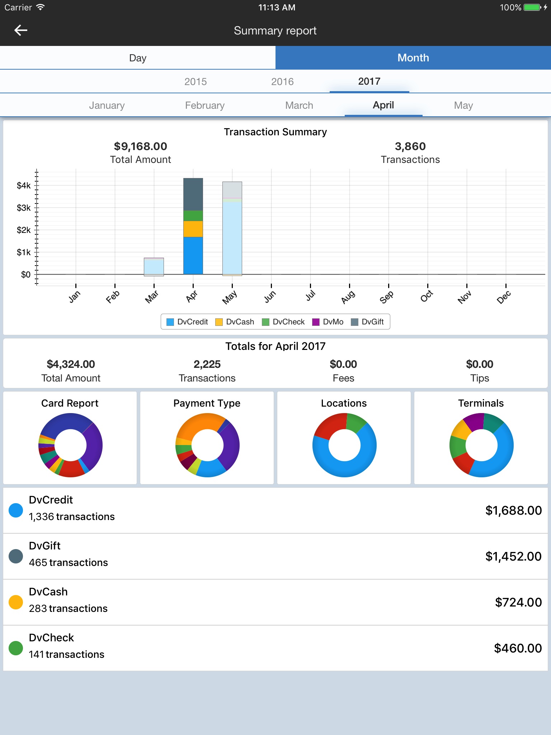Open the Terminals donut chart

(481, 445)
